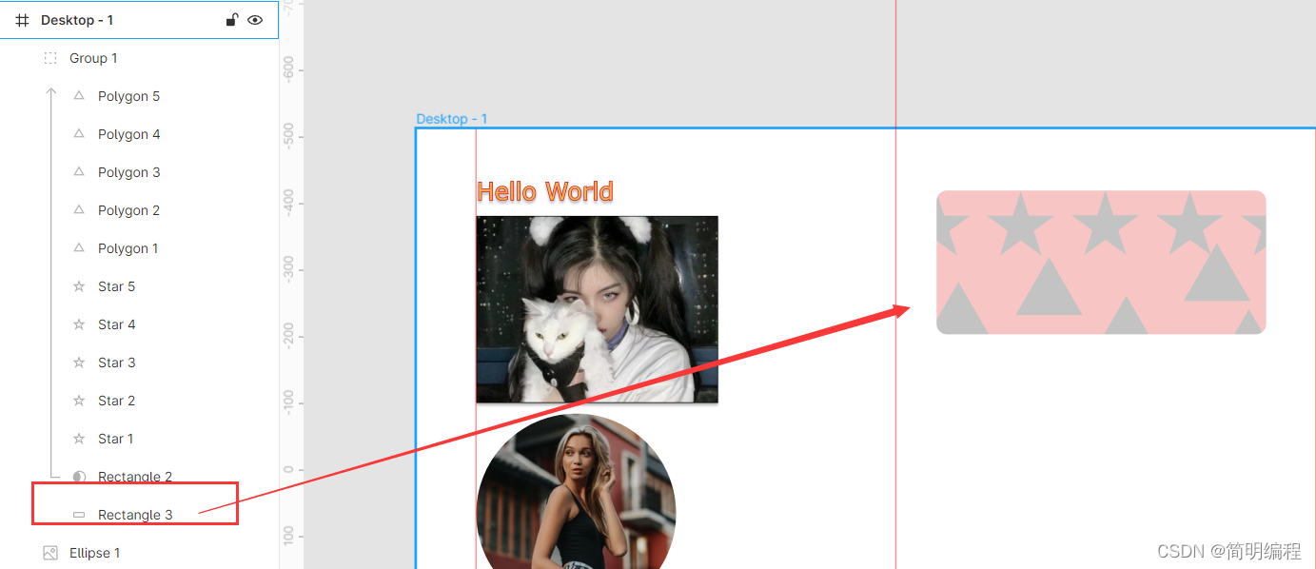The height and width of the screenshot is (569, 1316).
Task: Select the pink rounded rectangle with stars
Action: point(1101,263)
